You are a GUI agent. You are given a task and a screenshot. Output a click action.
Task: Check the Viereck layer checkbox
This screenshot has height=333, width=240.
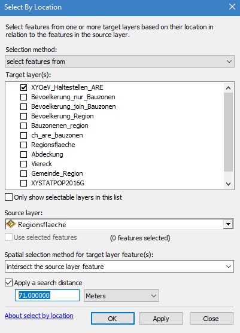23,164
